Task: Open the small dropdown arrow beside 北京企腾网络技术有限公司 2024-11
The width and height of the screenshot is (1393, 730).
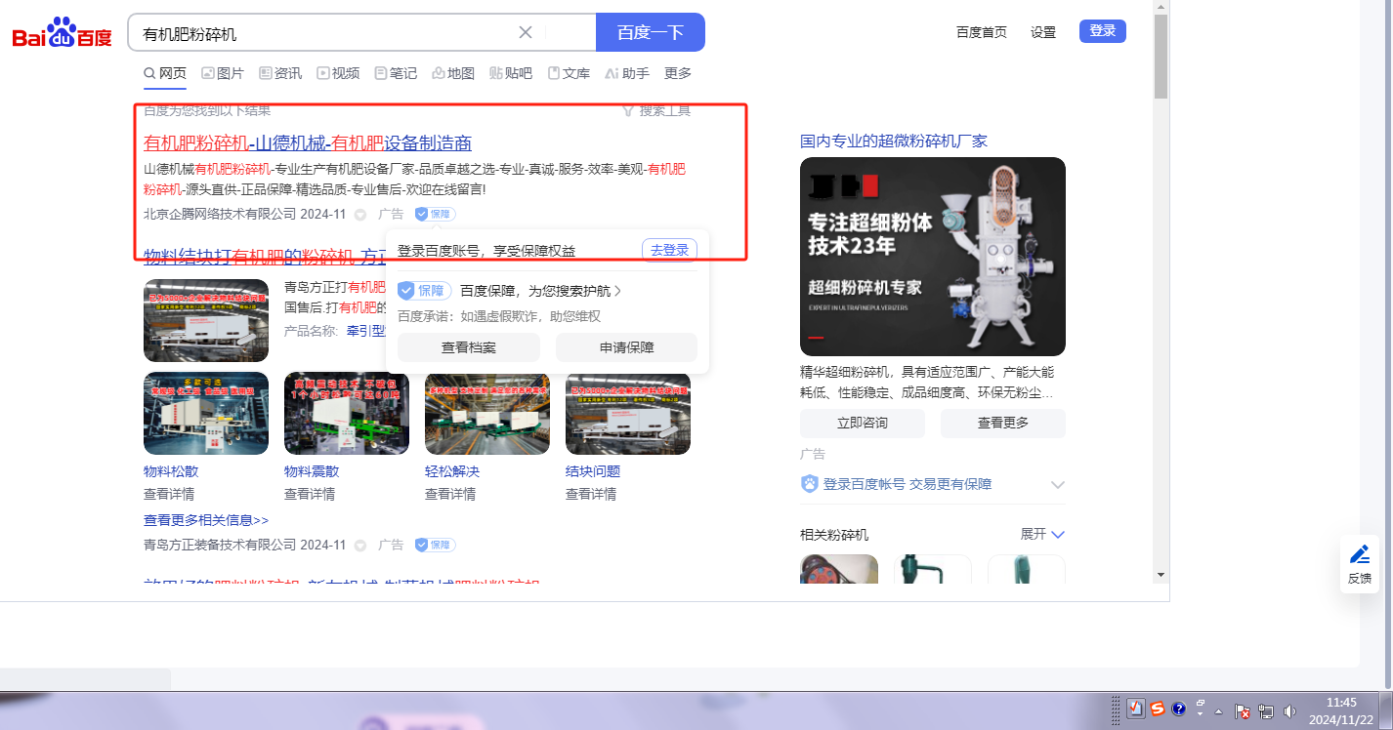Action: click(360, 215)
